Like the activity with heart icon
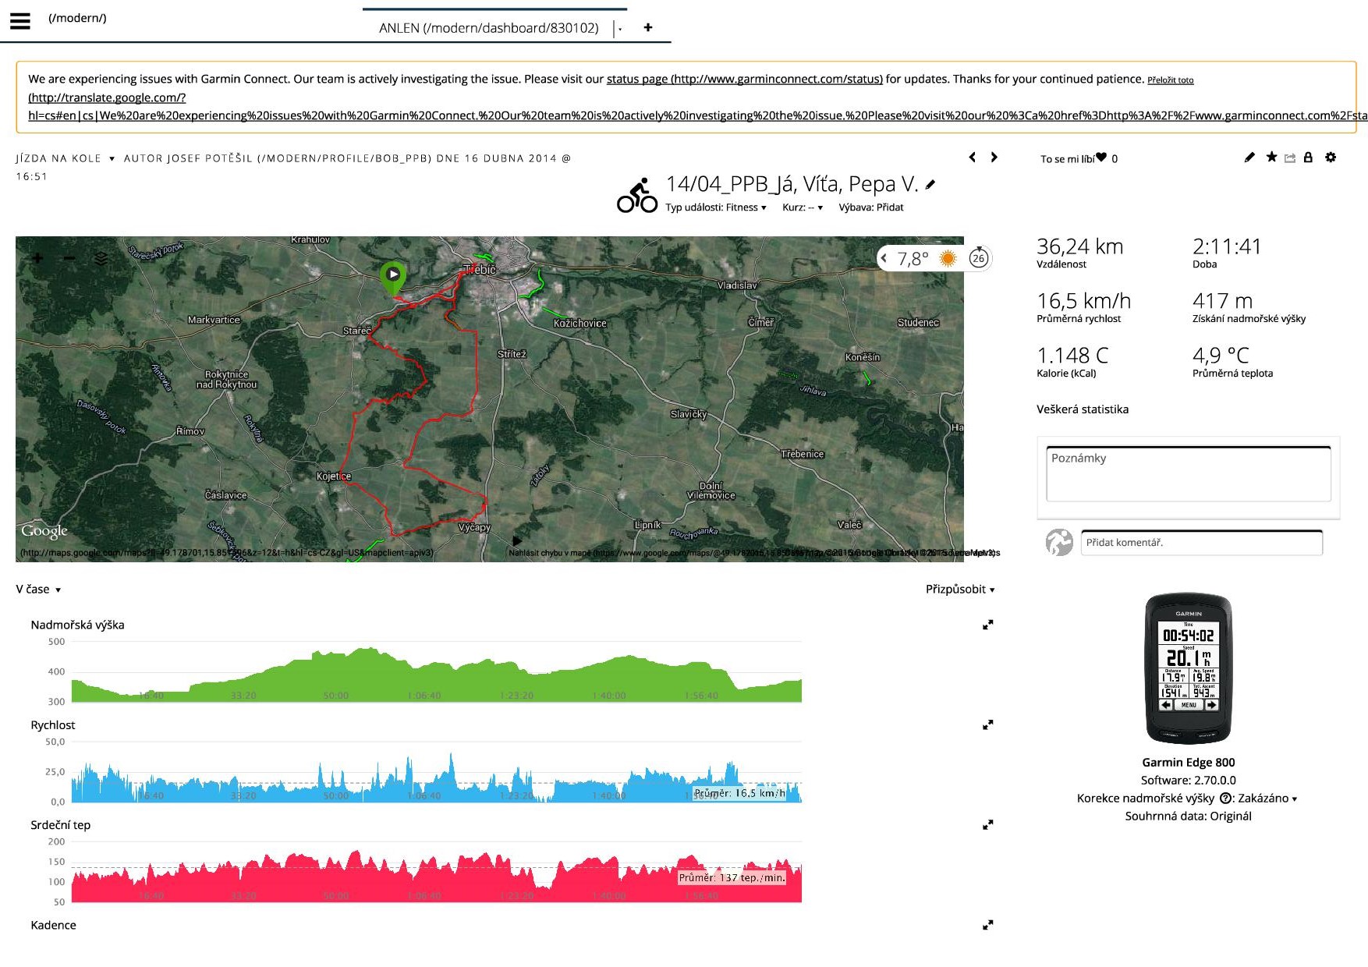This screenshot has width=1368, height=967. (x=1100, y=158)
